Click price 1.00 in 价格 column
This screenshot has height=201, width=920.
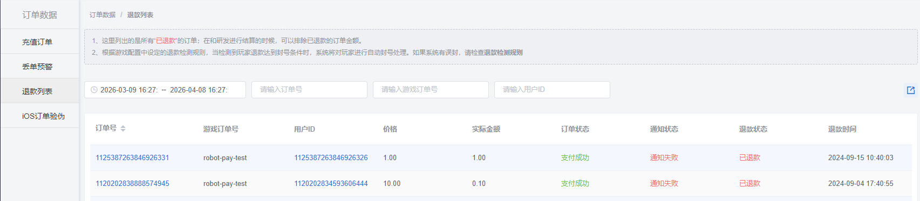pyautogui.click(x=390, y=157)
